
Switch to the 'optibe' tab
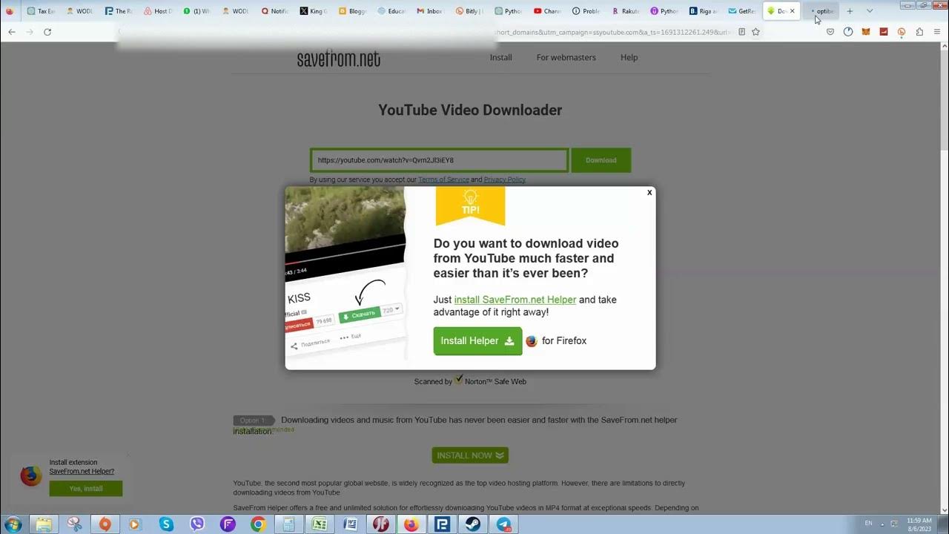pyautogui.click(x=822, y=11)
